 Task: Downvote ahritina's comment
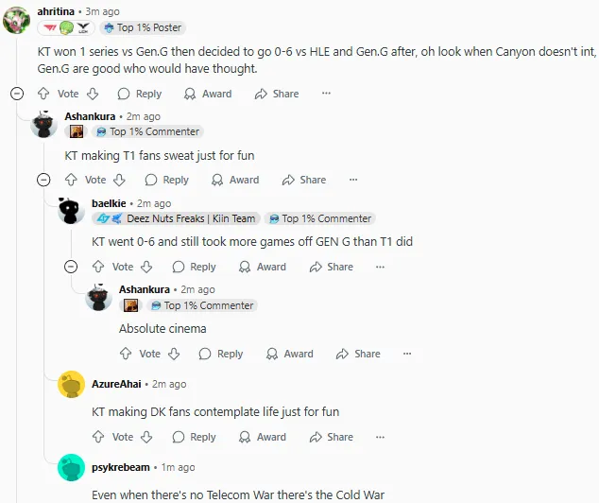93,94
